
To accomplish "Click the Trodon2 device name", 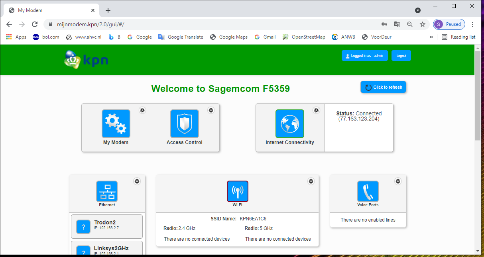I will [105, 222].
